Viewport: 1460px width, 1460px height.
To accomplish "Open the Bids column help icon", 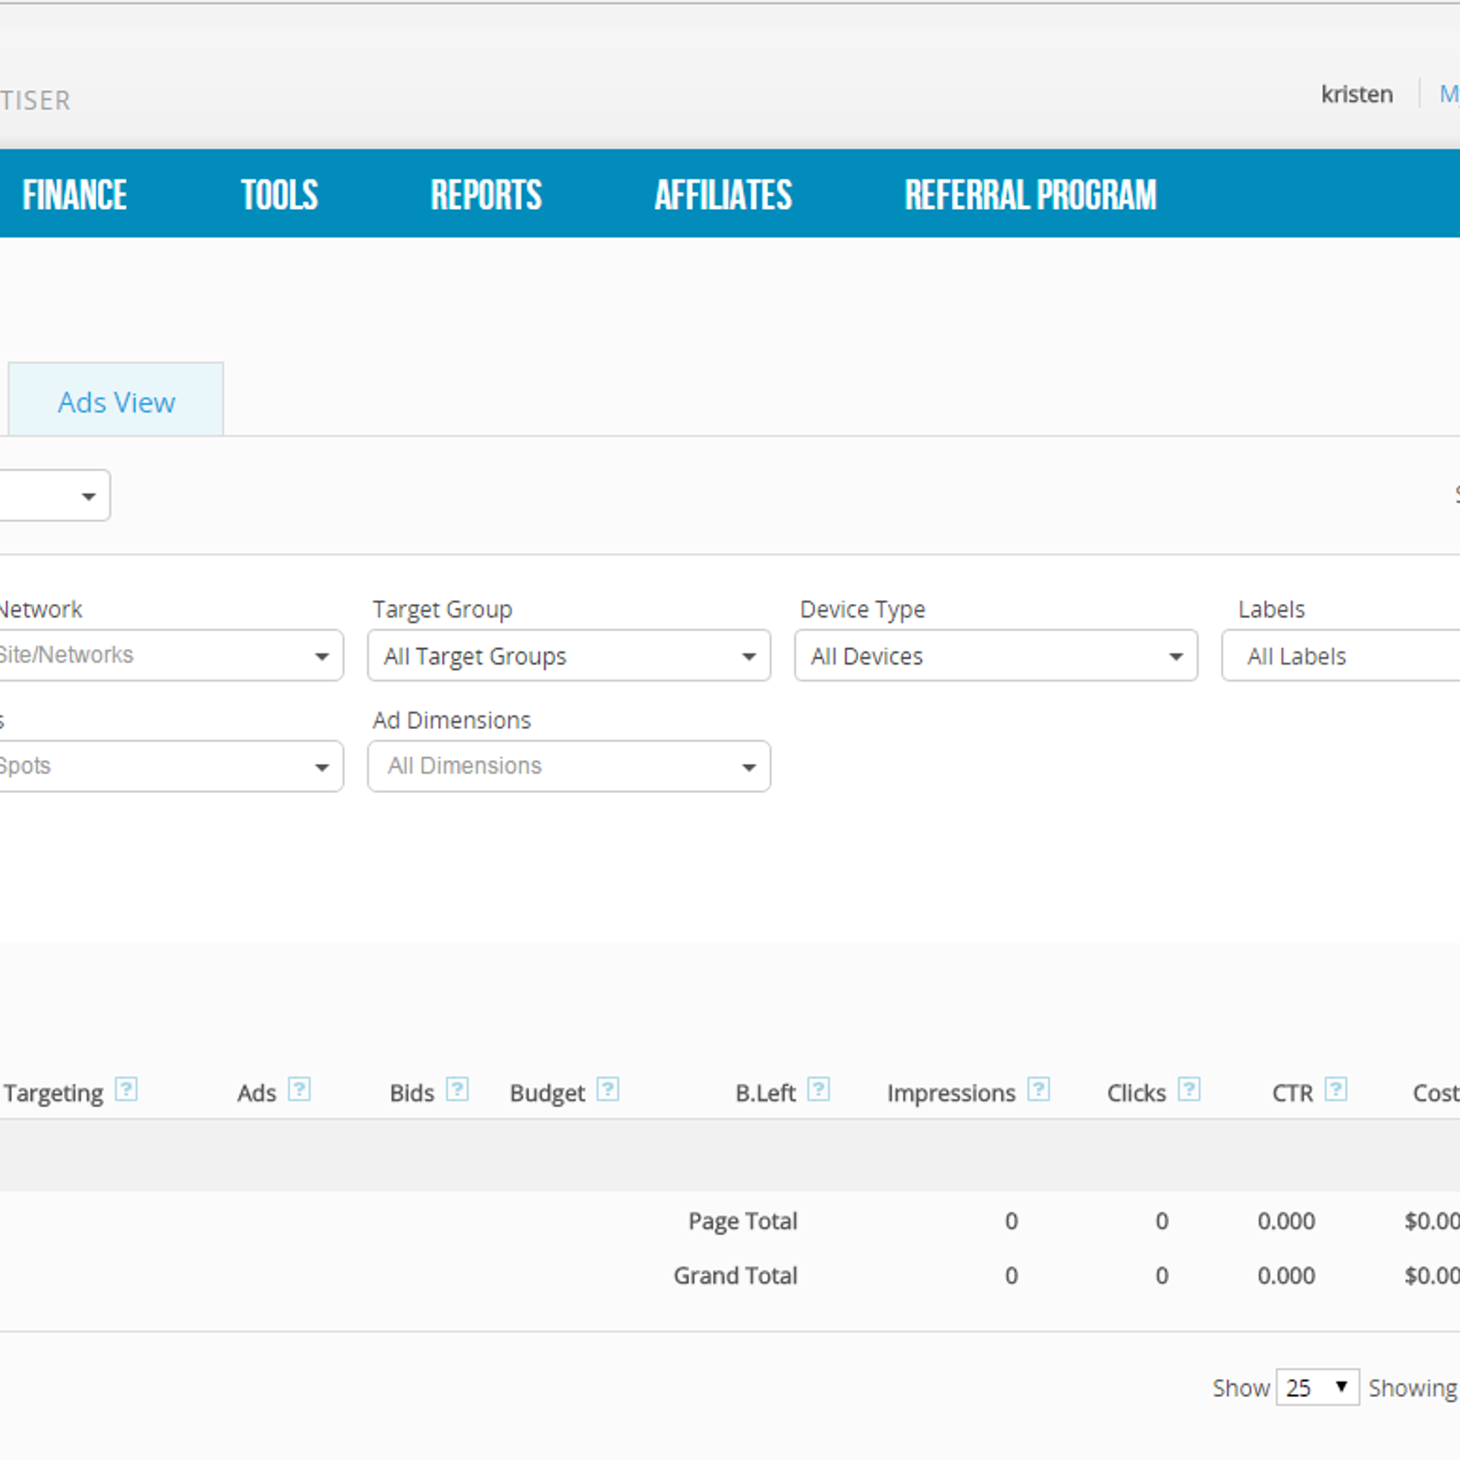I will [457, 1090].
